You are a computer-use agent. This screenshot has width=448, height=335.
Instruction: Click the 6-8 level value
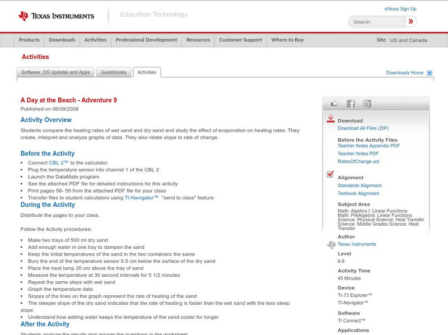tap(341, 261)
